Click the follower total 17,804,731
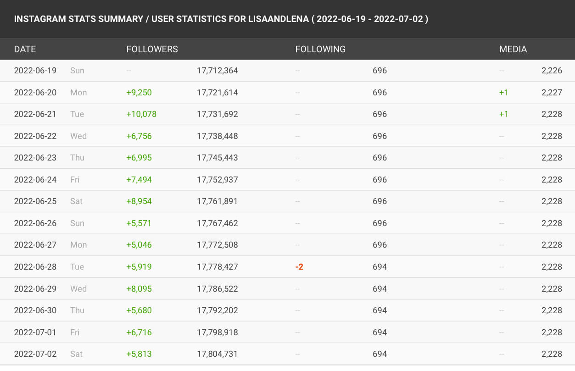The height and width of the screenshot is (371, 575). point(218,354)
